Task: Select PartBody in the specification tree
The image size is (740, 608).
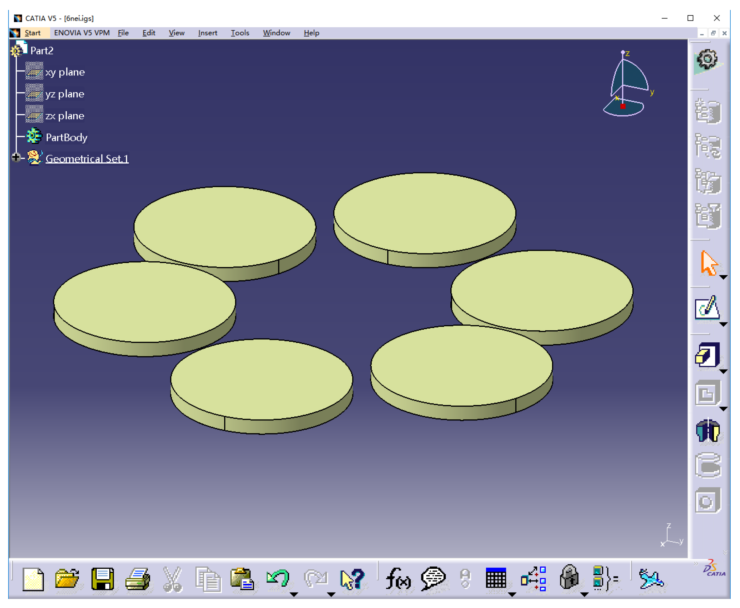Action: pyautogui.click(x=66, y=137)
